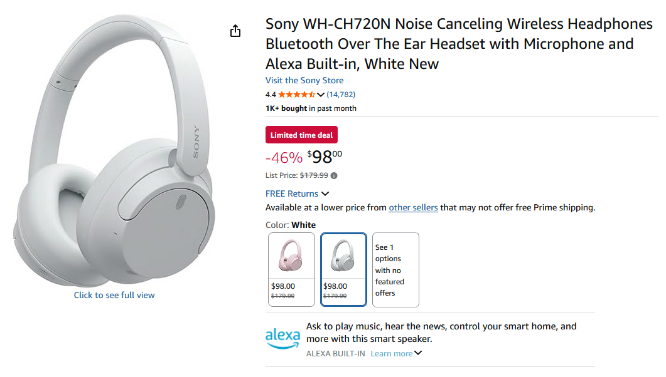Image resolution: width=666 pixels, height=377 pixels.
Task: Open the 14,782 ratings link
Action: click(341, 95)
